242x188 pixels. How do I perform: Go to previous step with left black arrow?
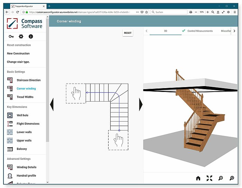[52, 104]
